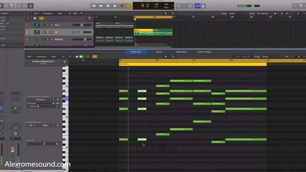The width and height of the screenshot is (306, 172).
Task: Open the LCD display mode dropdown arrow
Action: (173, 6)
